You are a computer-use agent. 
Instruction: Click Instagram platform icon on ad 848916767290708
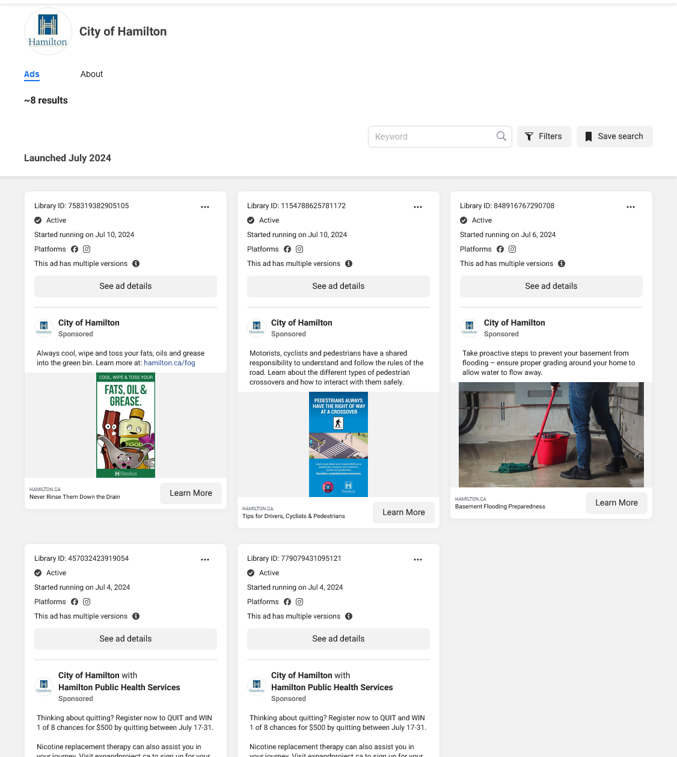click(x=512, y=249)
